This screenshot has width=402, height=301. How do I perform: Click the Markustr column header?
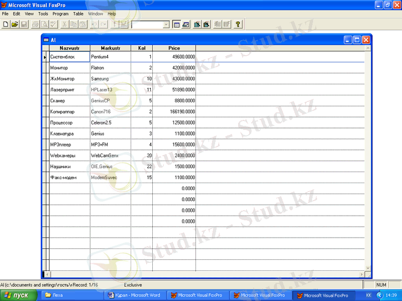click(111, 48)
